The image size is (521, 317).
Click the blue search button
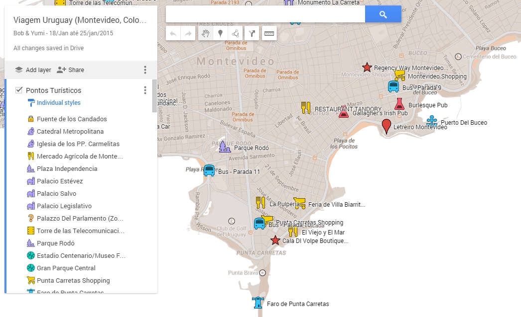coord(383,14)
